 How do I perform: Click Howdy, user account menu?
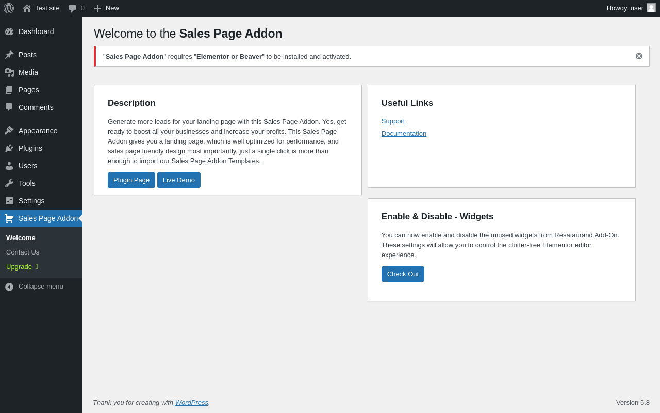pos(631,8)
